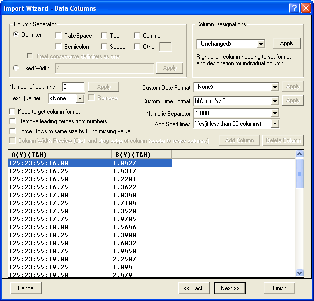The height and width of the screenshot is (301, 314).
Task: Select the row 125:23:55:19.00
Action: 90,259
